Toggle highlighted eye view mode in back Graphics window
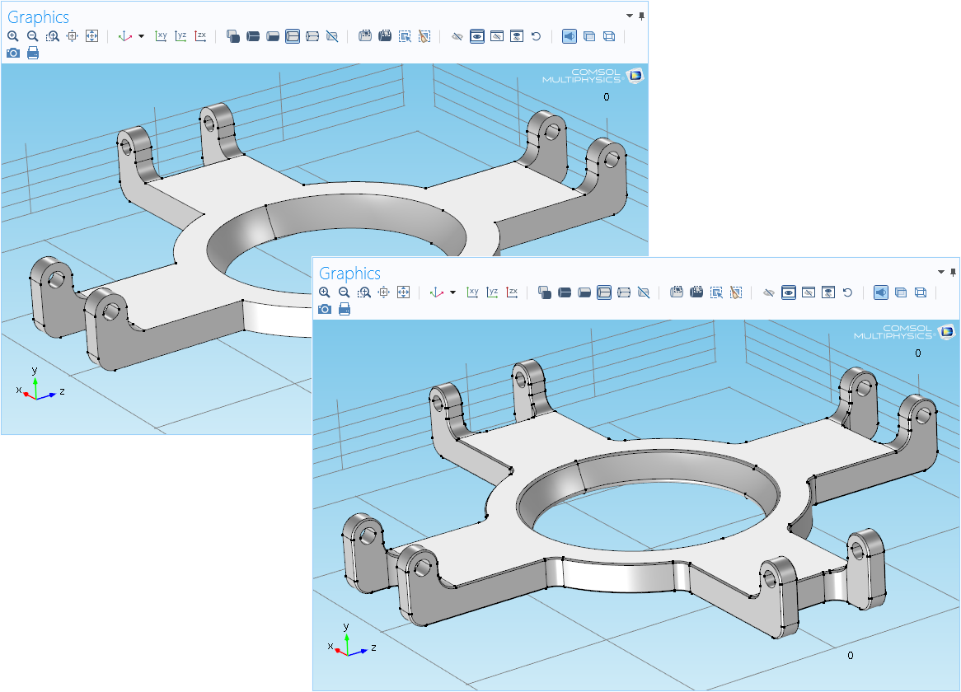Image resolution: width=961 pixels, height=692 pixels. tap(477, 36)
